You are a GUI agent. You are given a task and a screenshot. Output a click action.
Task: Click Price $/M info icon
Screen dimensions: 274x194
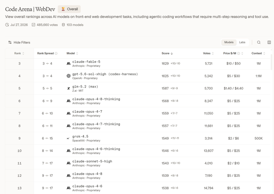point(238,54)
